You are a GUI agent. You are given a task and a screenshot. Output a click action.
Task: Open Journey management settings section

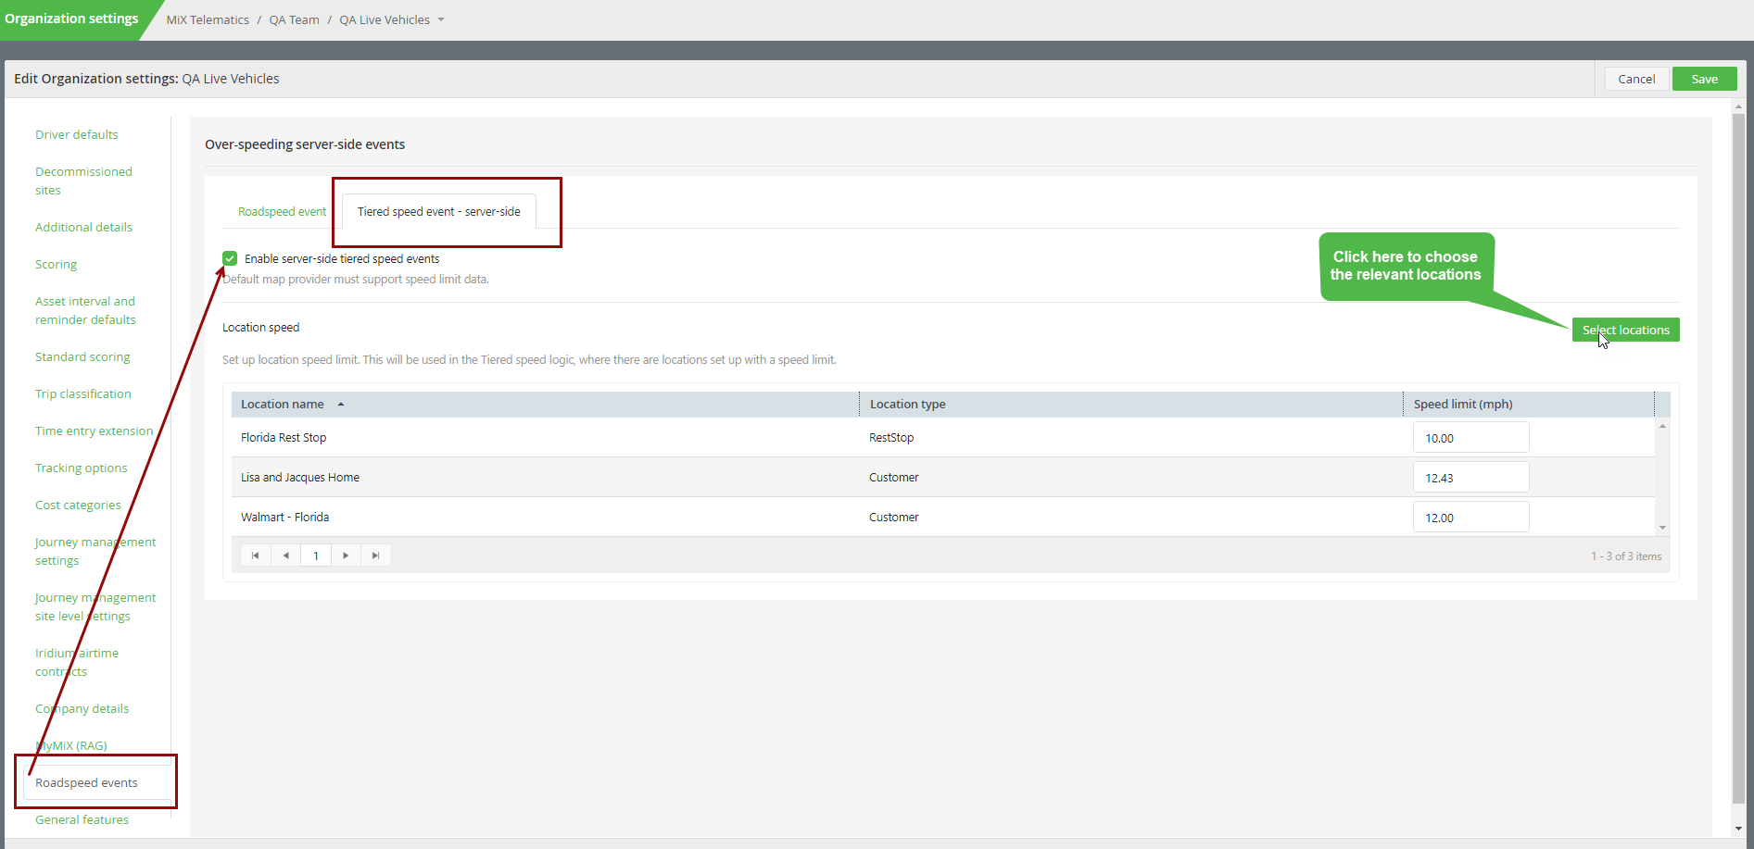pos(95,551)
